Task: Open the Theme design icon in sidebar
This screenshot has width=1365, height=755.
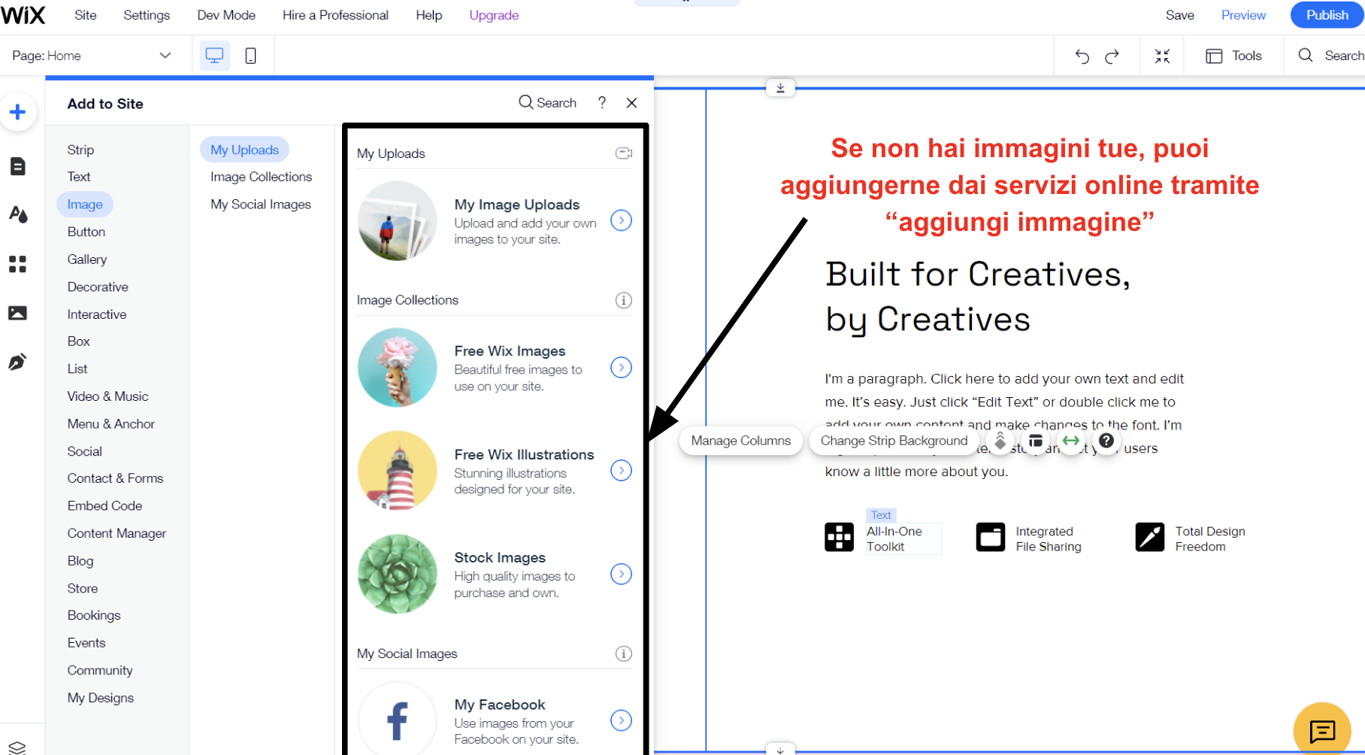Action: click(x=18, y=214)
